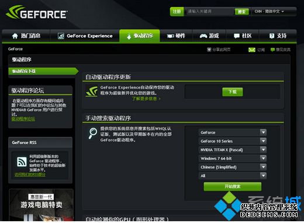Click the GeForce logo
304x223 pixels.
37,13
